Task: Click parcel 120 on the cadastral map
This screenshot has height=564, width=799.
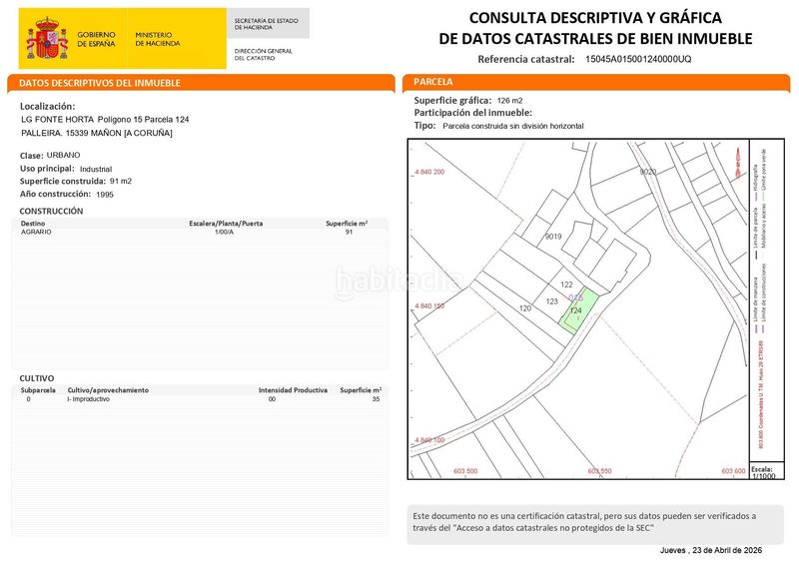Action: [525, 308]
